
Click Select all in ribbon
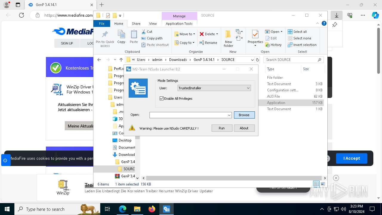point(297,32)
